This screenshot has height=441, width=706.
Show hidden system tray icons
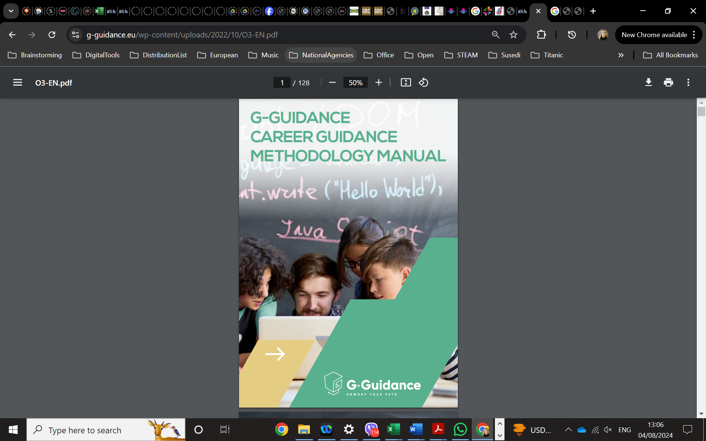(x=568, y=430)
